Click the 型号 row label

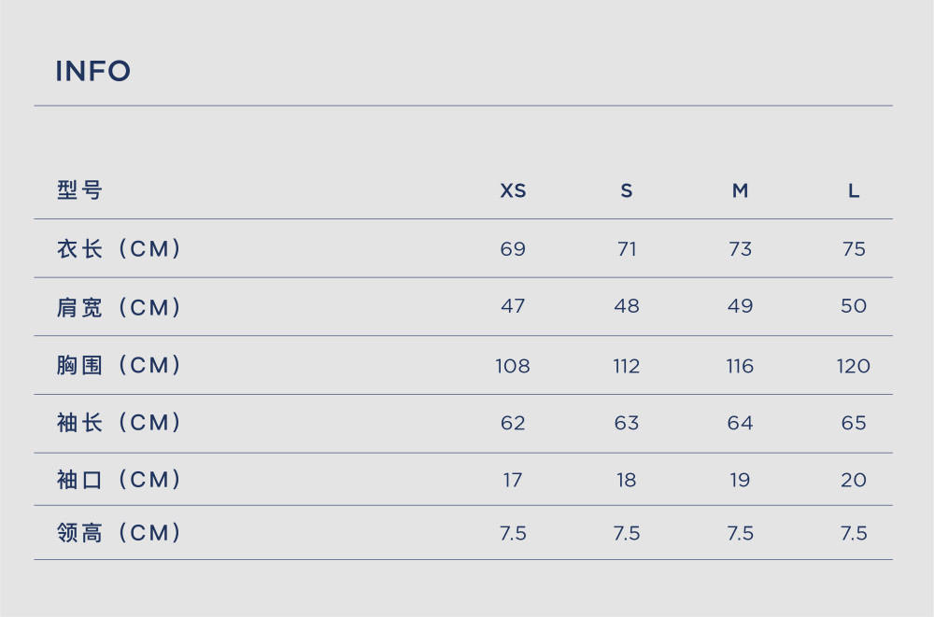pos(79,190)
